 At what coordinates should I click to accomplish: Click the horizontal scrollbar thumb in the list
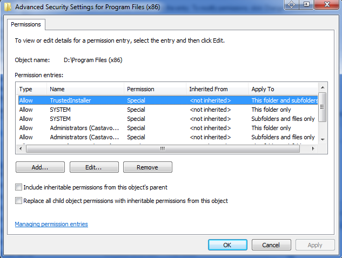coord(163,149)
